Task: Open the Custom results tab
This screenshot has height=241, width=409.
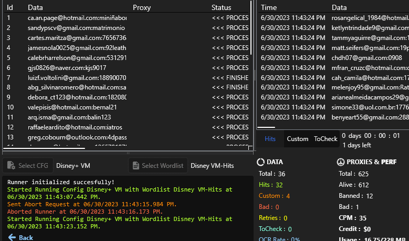Action: point(297,139)
